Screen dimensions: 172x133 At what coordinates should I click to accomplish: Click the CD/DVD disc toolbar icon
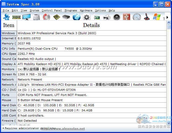tap(47, 17)
